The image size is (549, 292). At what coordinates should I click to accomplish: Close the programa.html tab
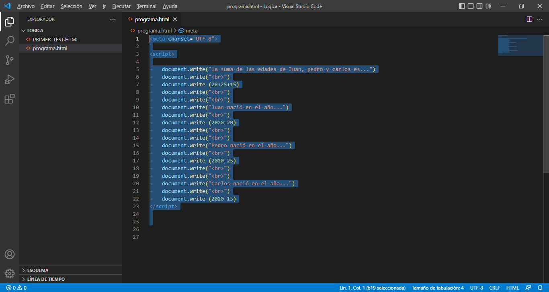click(x=175, y=19)
